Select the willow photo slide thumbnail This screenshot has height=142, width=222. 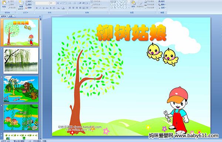[21, 61]
